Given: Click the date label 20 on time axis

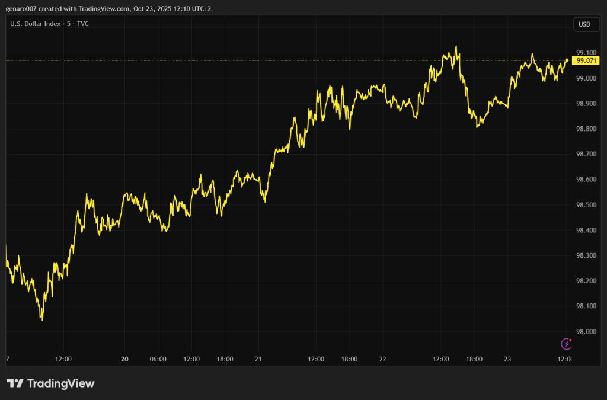Looking at the screenshot, I should (125, 359).
